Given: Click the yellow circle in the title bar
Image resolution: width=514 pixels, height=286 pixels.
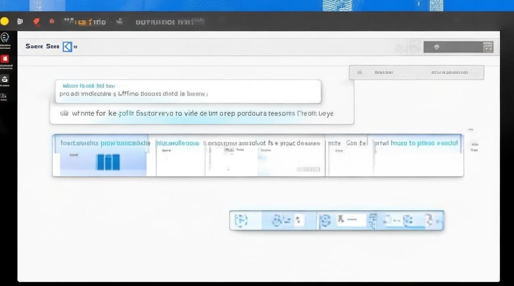Looking at the screenshot, I should click(4, 21).
